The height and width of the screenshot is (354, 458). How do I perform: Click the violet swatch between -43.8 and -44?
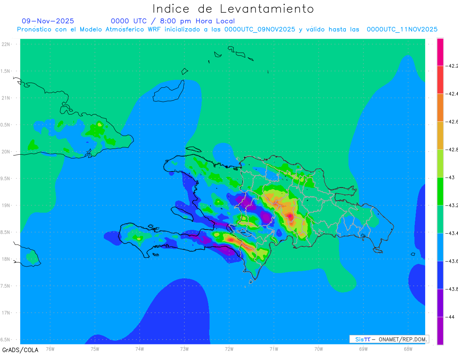coord(440,303)
